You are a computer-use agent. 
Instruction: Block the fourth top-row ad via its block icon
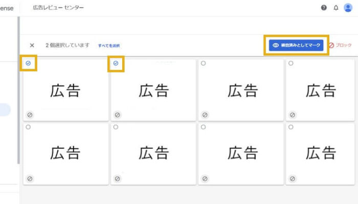pos(293,115)
